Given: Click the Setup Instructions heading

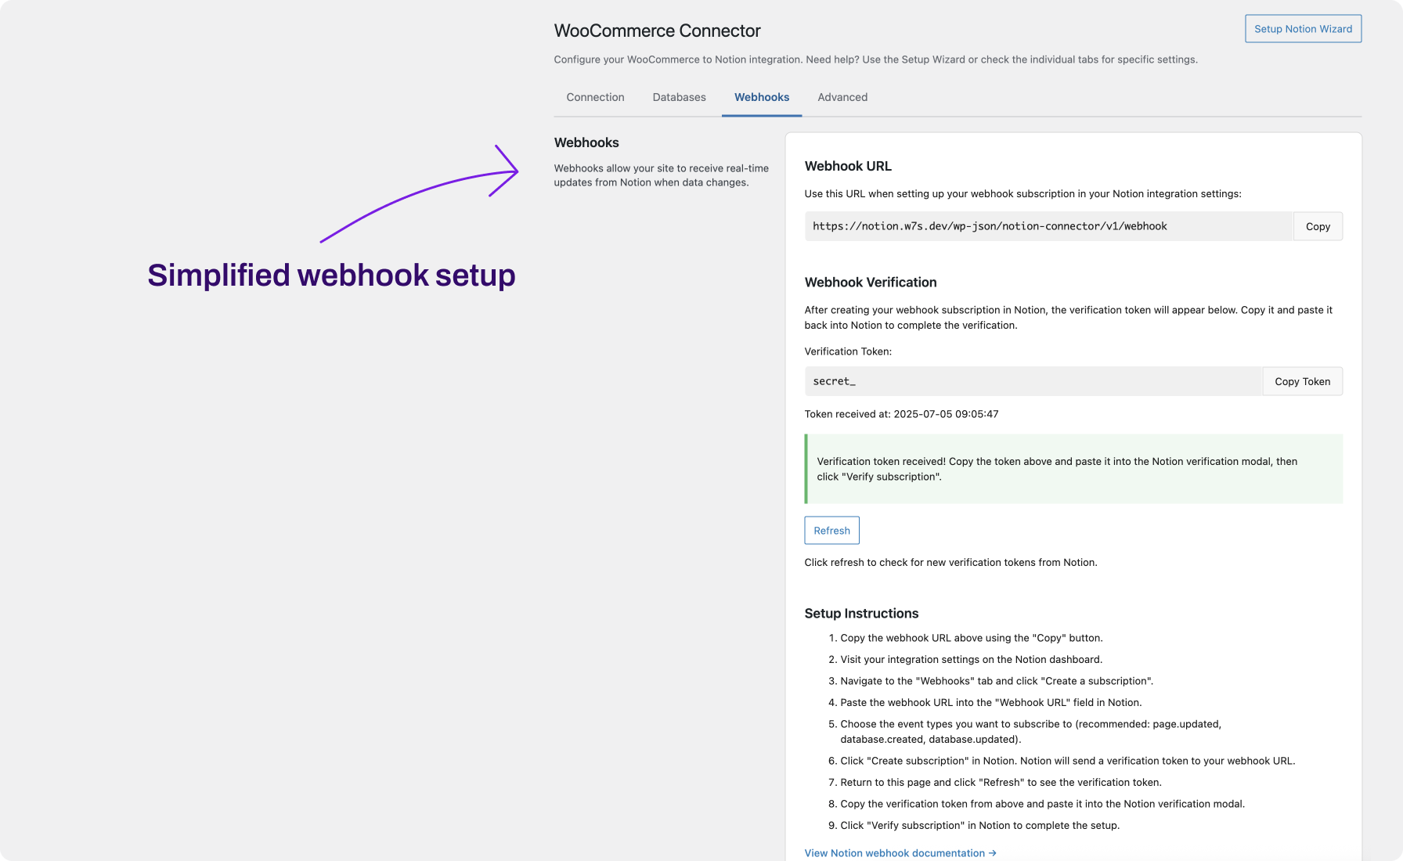Looking at the screenshot, I should 861,614.
